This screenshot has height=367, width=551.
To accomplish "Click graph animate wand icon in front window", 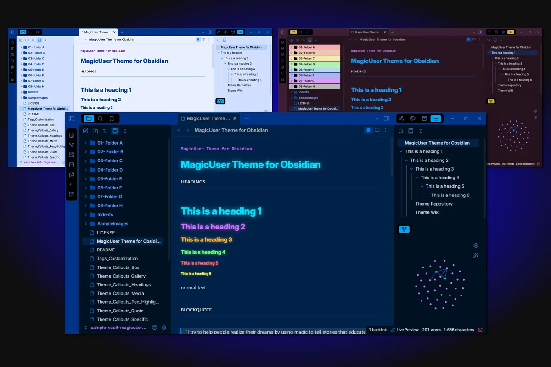I will click(476, 256).
